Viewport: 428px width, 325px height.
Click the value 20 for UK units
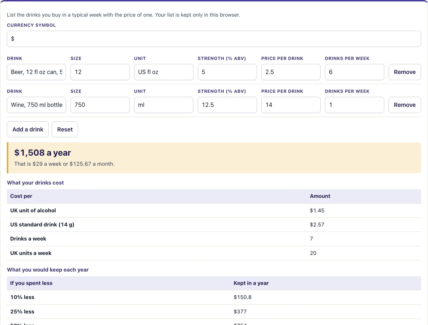(313, 253)
